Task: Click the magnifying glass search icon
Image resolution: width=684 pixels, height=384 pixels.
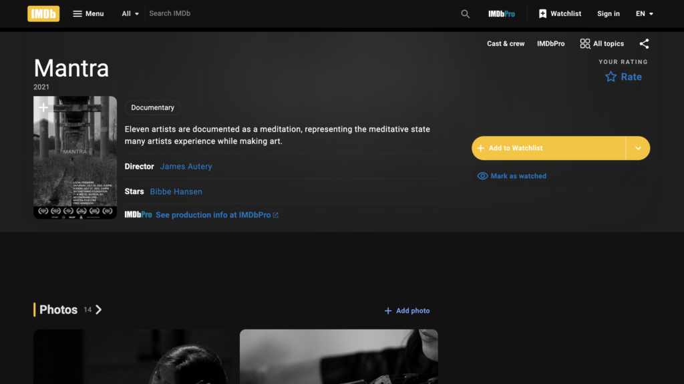Action: [466, 14]
